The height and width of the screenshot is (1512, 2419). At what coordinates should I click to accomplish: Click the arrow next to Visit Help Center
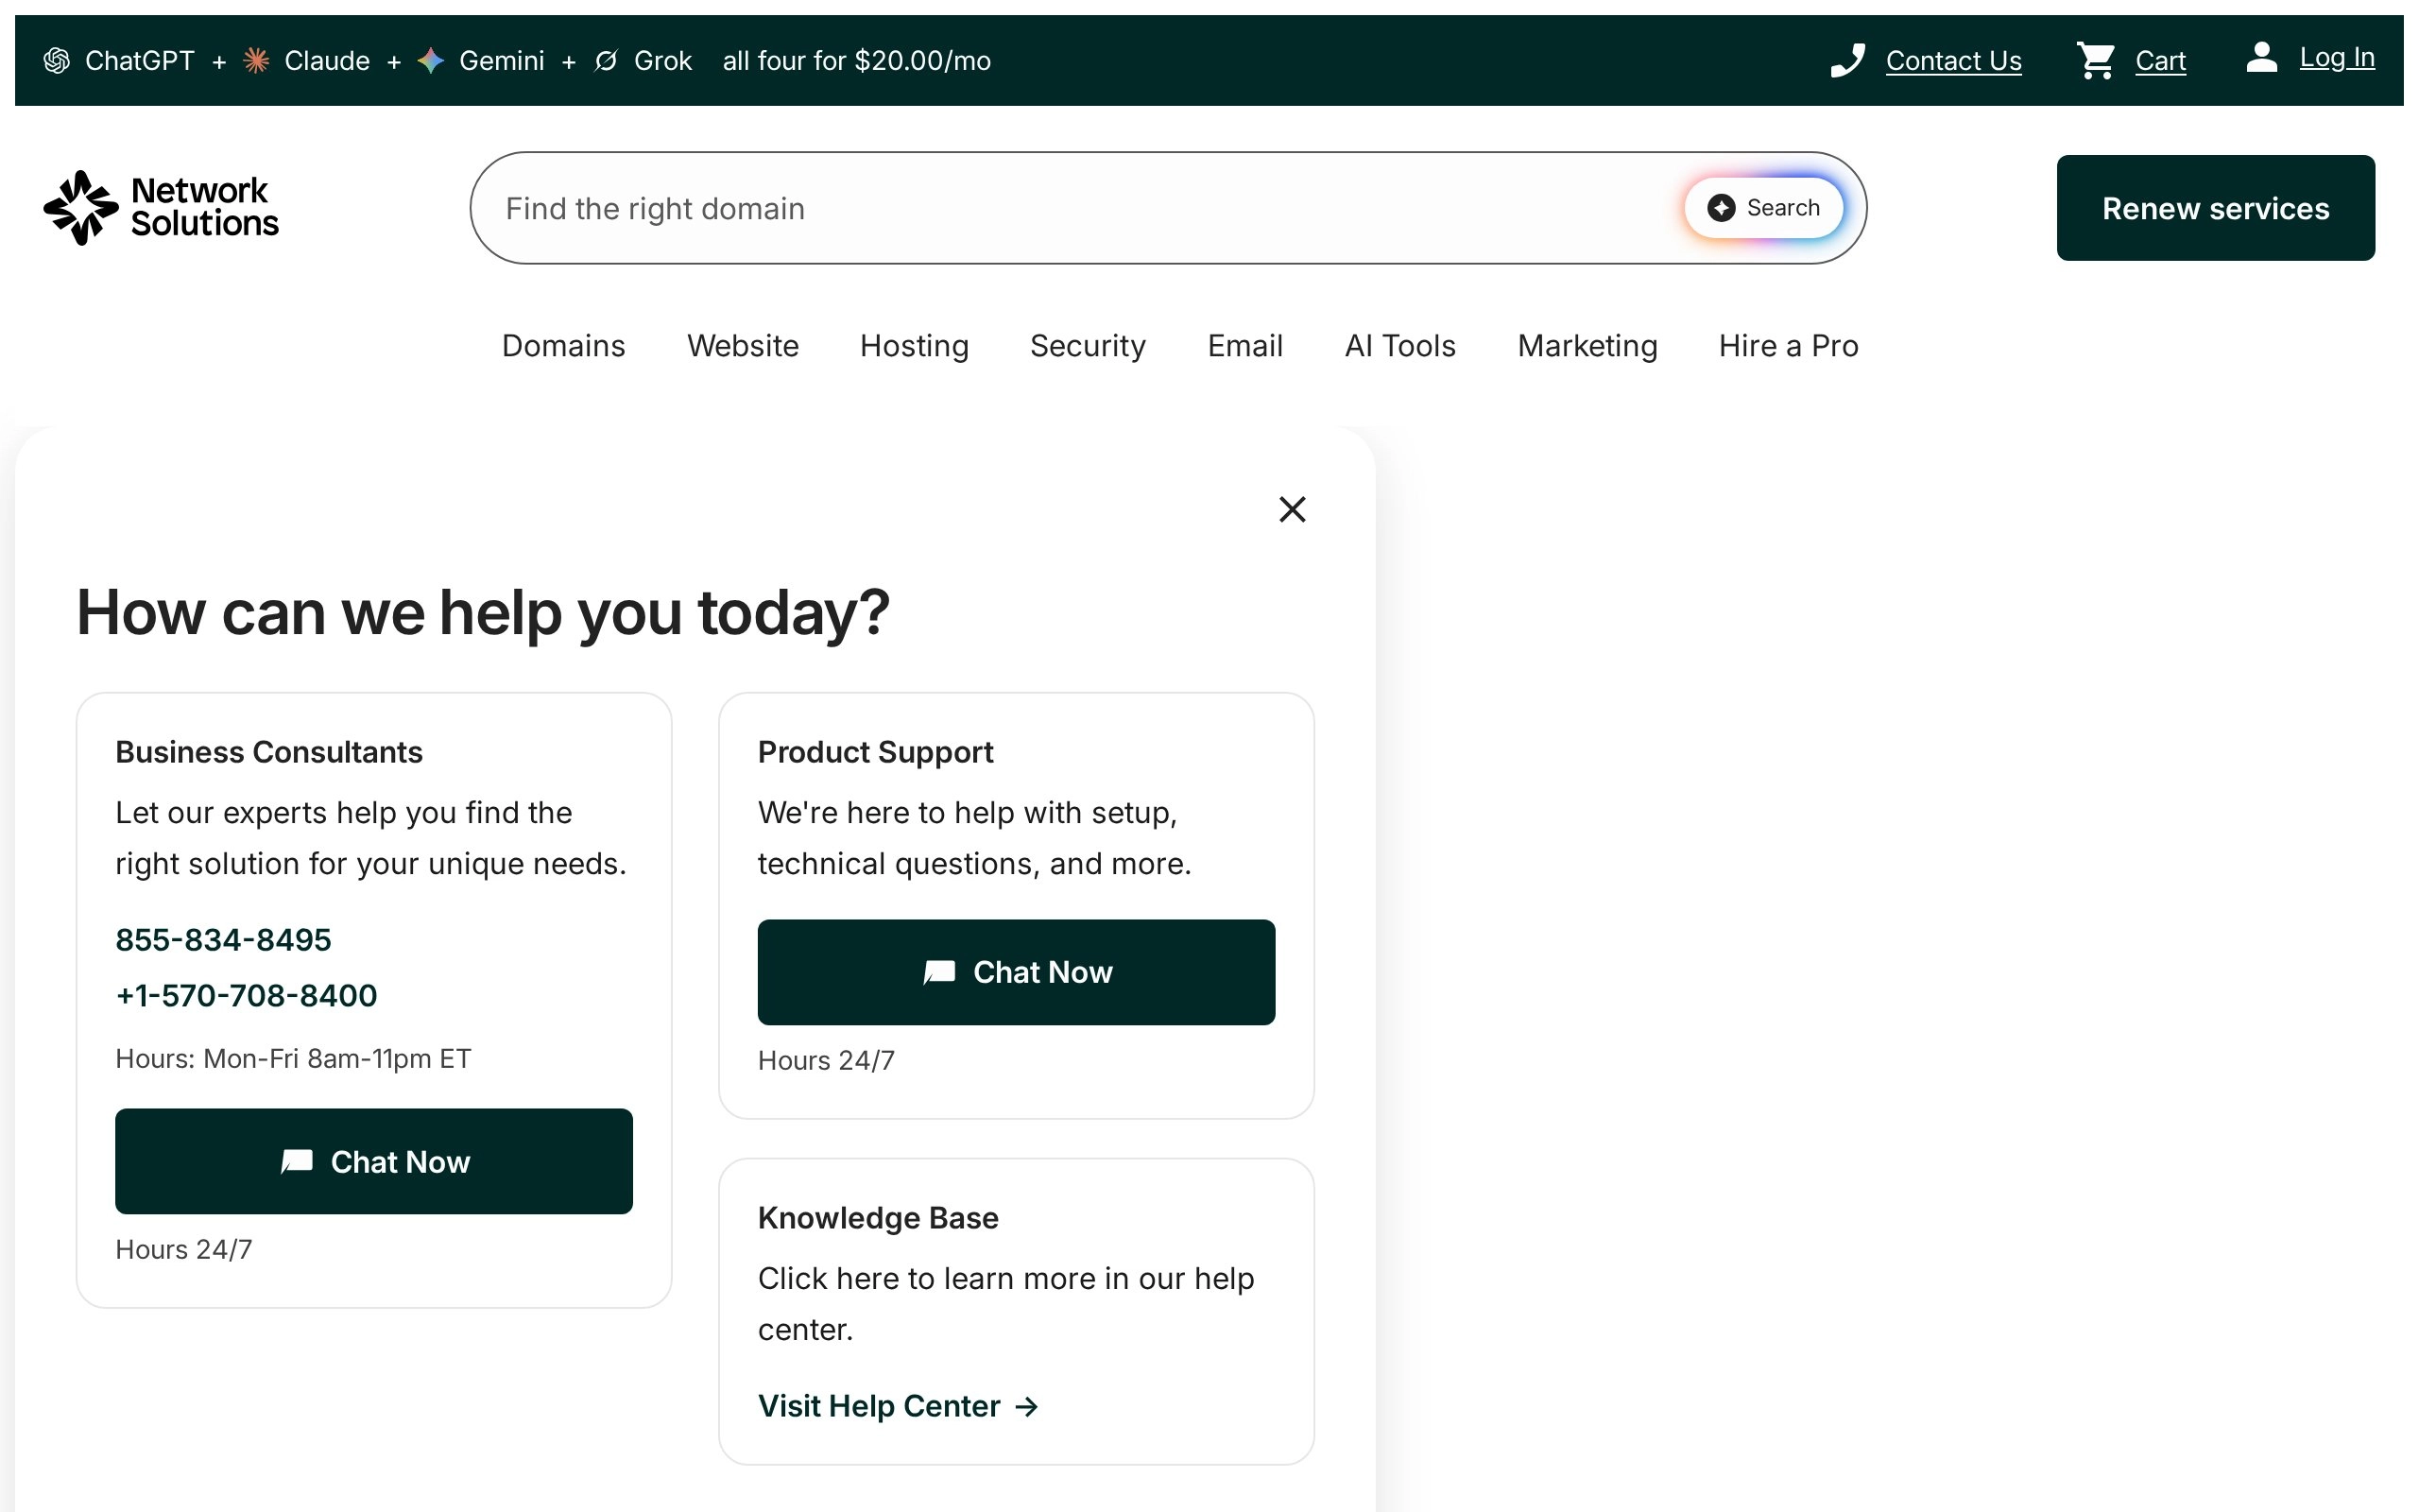1026,1406
